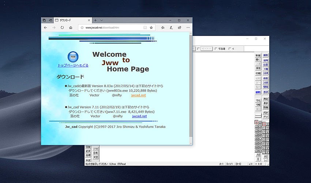Click the add notes pen icon

171,27
